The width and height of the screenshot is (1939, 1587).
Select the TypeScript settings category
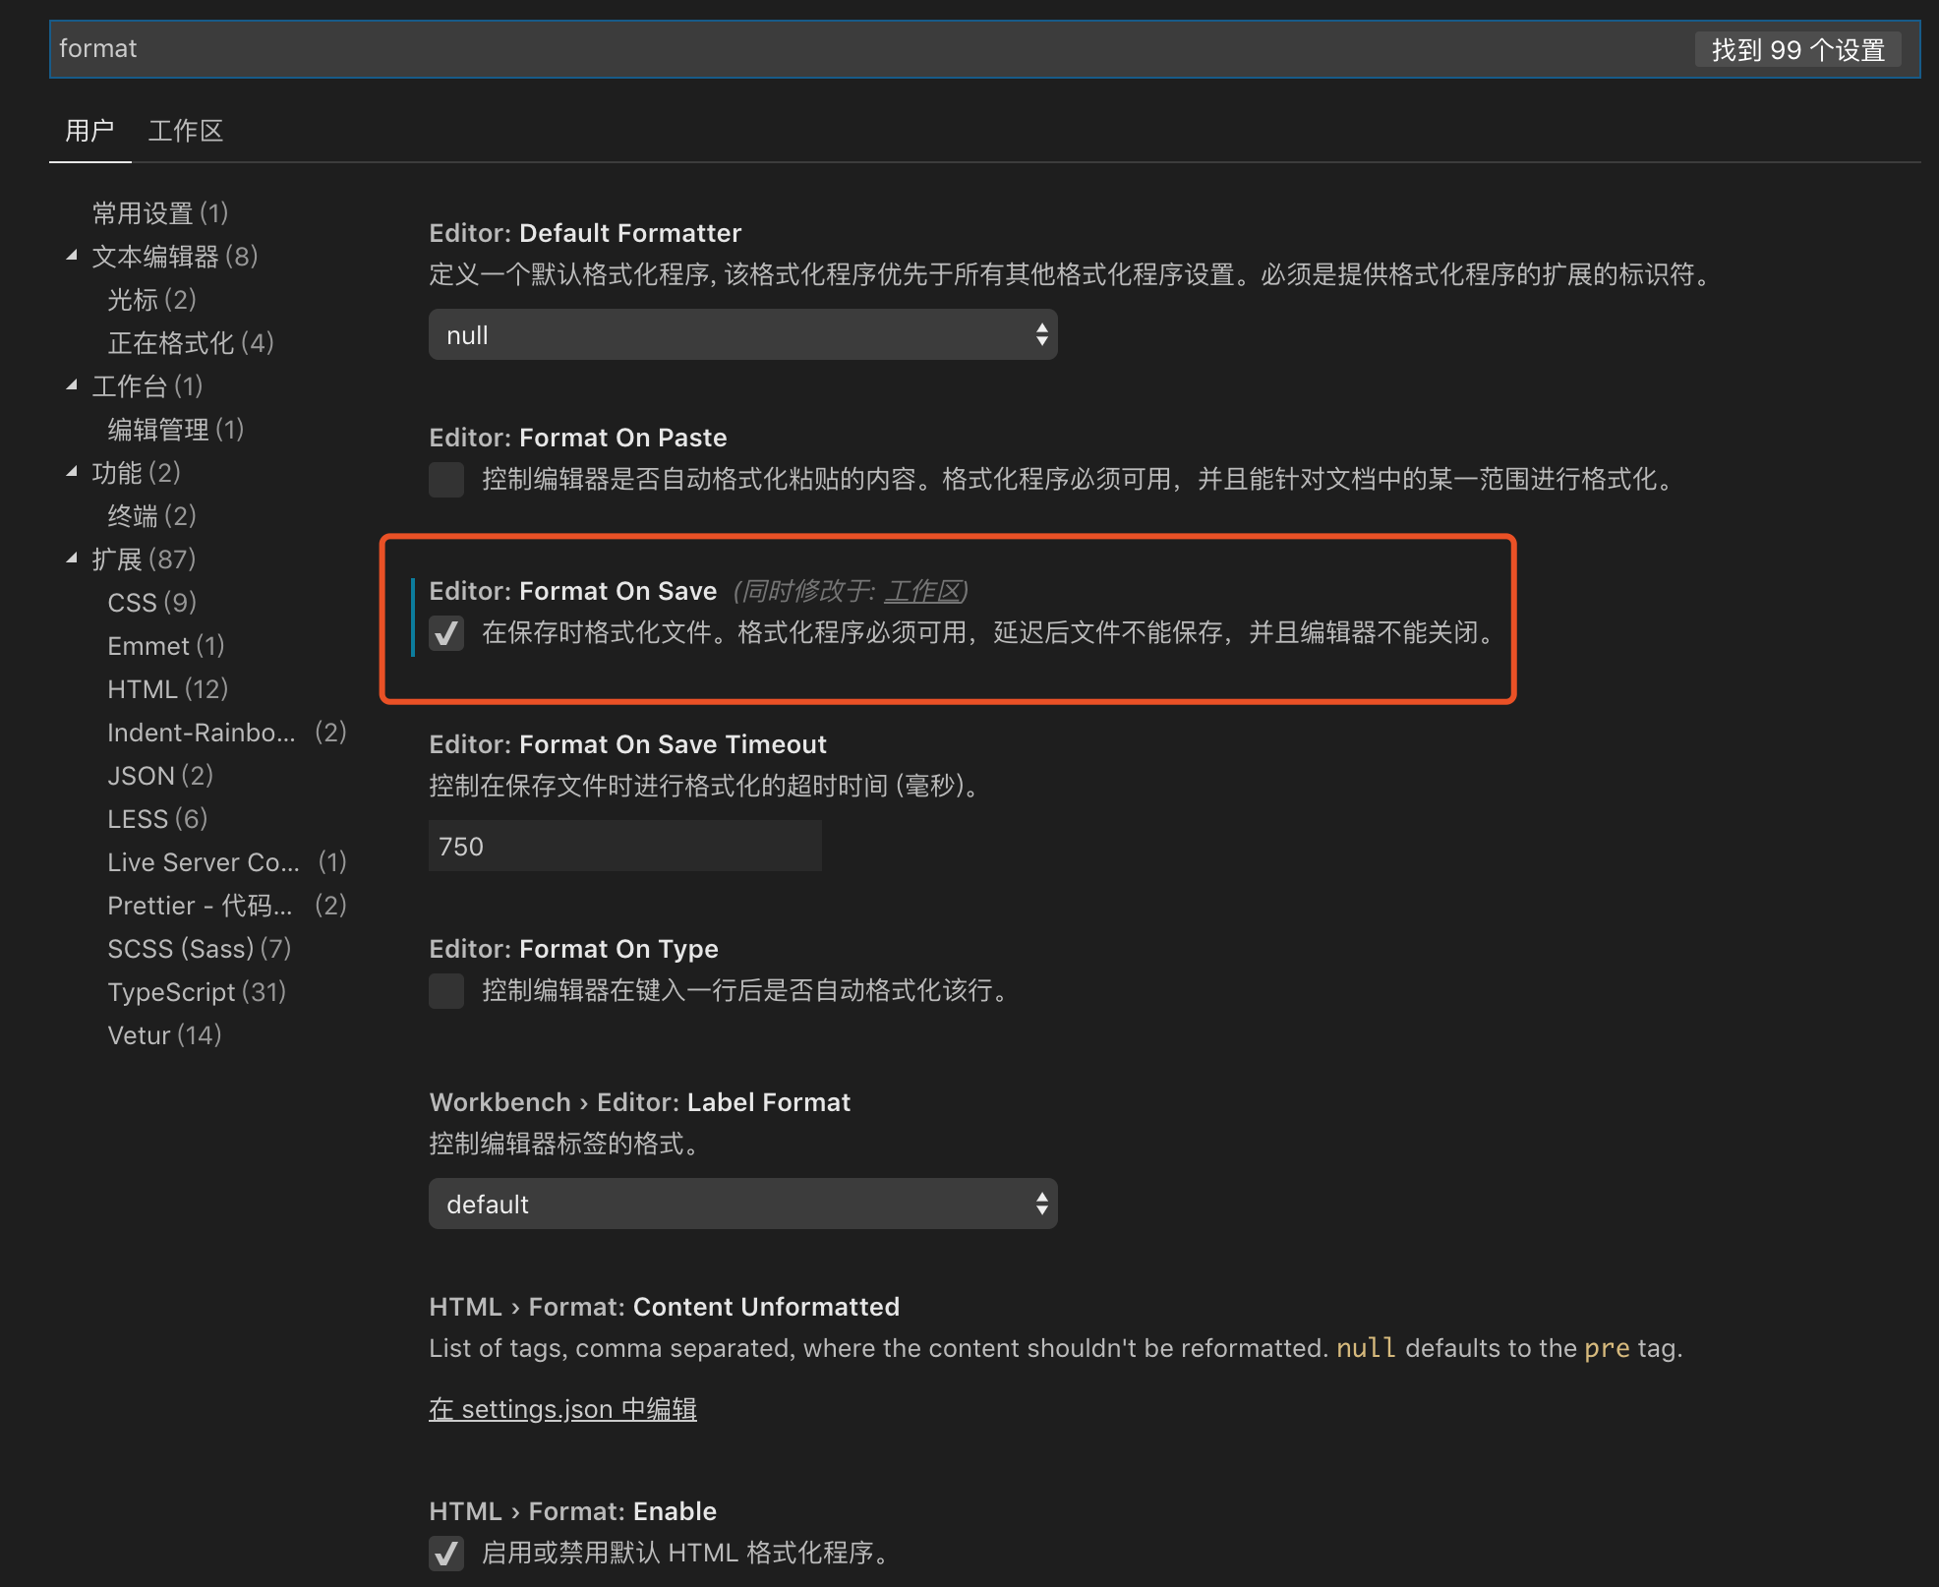tap(172, 991)
